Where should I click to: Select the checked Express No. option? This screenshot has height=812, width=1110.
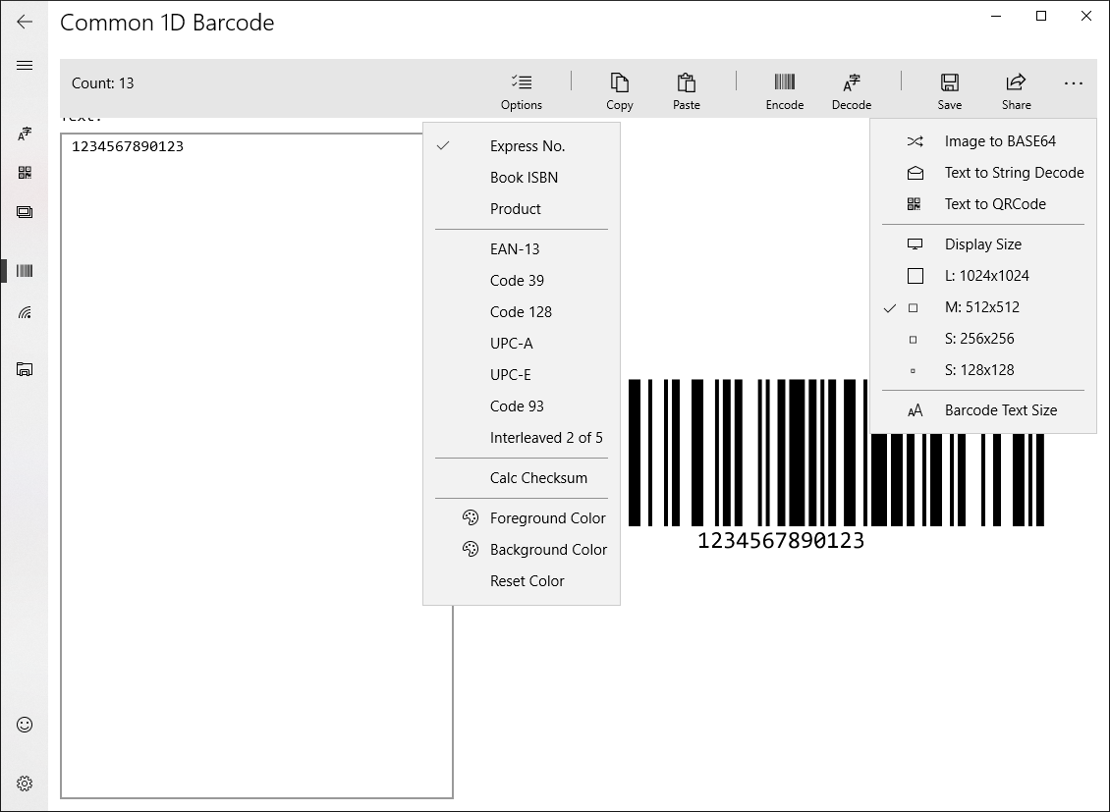pyautogui.click(x=522, y=146)
